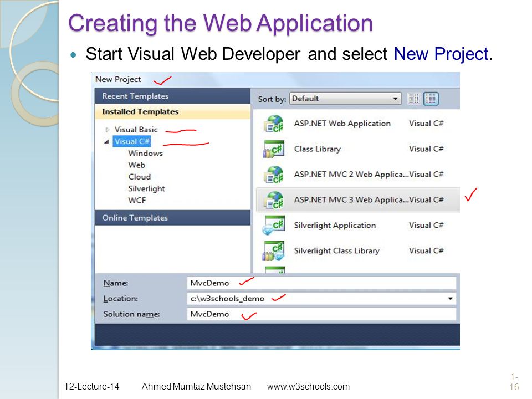532x399 pixels.
Task: Click the ASP.NET Web Application template icon
Action: click(274, 124)
